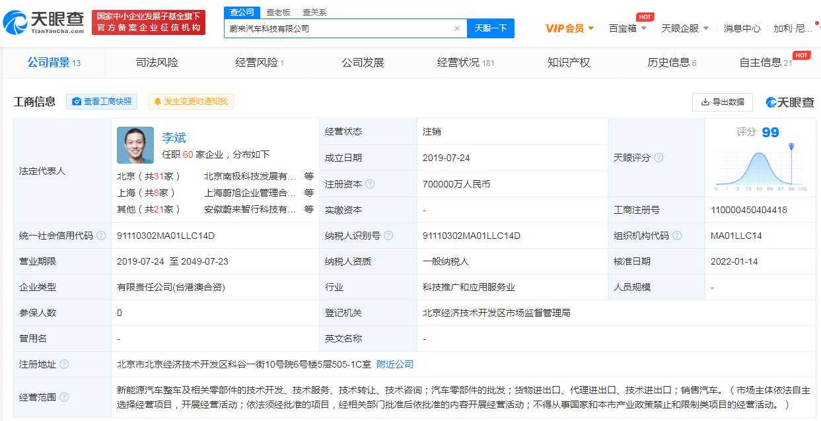Expand the 百宝箱 dropdown
The image size is (821, 421).
[627, 28]
